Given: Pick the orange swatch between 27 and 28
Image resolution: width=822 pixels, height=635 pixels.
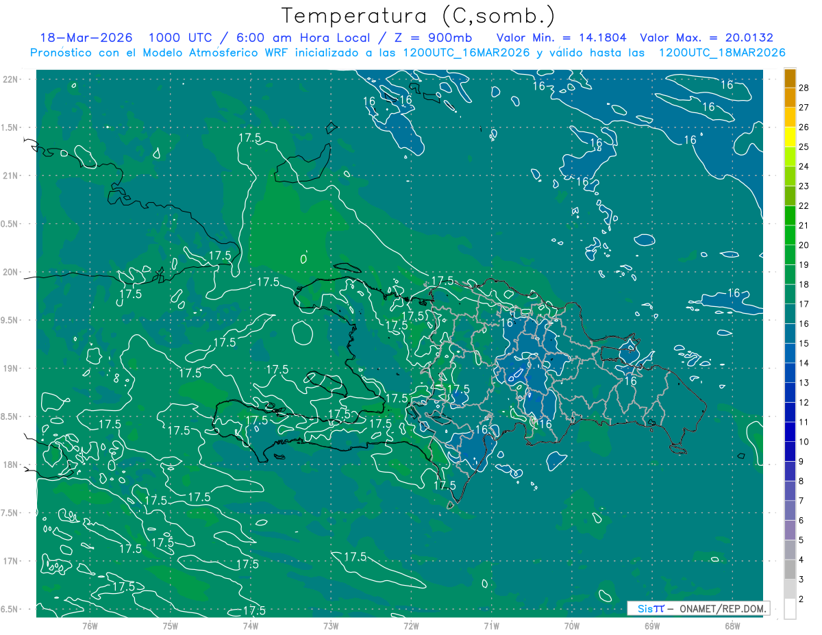Looking at the screenshot, I should tap(790, 97).
